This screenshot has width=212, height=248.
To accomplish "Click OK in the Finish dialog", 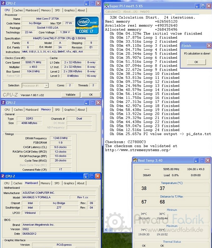I will pyautogui.click(x=196, y=62).
